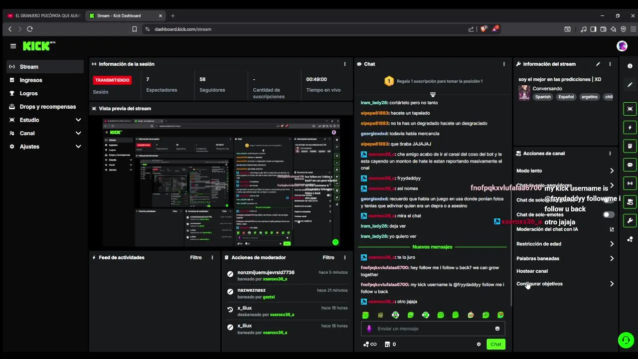Click the channel points infinity icon
The height and width of the screenshot is (359, 638).
(x=370, y=344)
